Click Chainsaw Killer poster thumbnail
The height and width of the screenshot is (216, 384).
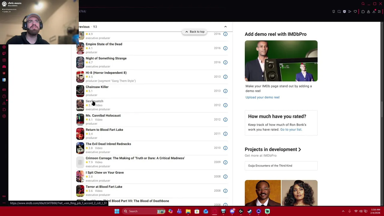(80, 91)
